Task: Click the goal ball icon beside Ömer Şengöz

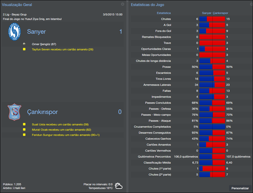Action: point(24,44)
